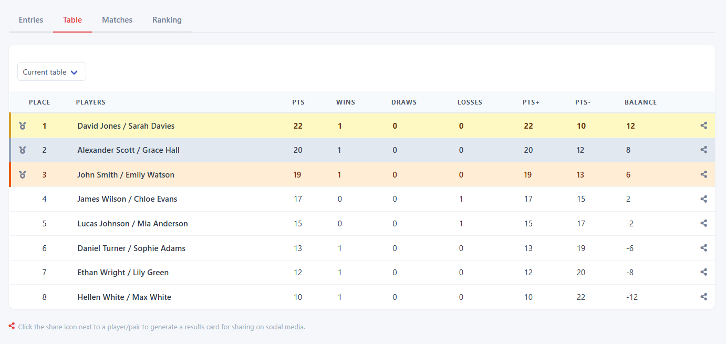Viewport: 726px width, 344px height.
Task: Click balance value 8 for Alexander Scott
Action: pyautogui.click(x=628, y=150)
